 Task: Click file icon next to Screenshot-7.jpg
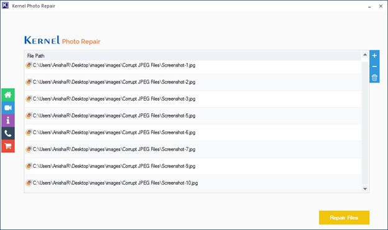click(x=29, y=149)
